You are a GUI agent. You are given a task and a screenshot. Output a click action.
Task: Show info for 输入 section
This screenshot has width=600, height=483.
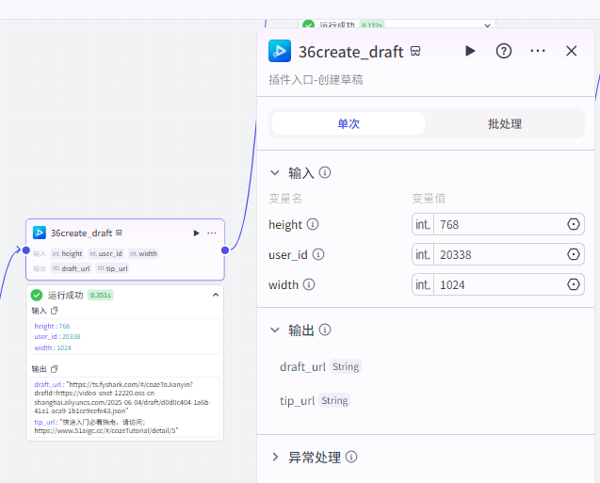pyautogui.click(x=325, y=172)
